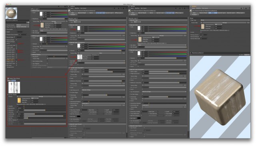Open the Specular Layer 2 color texture thumbnail
Viewport: 256px width, 146px height.
tap(140, 39)
